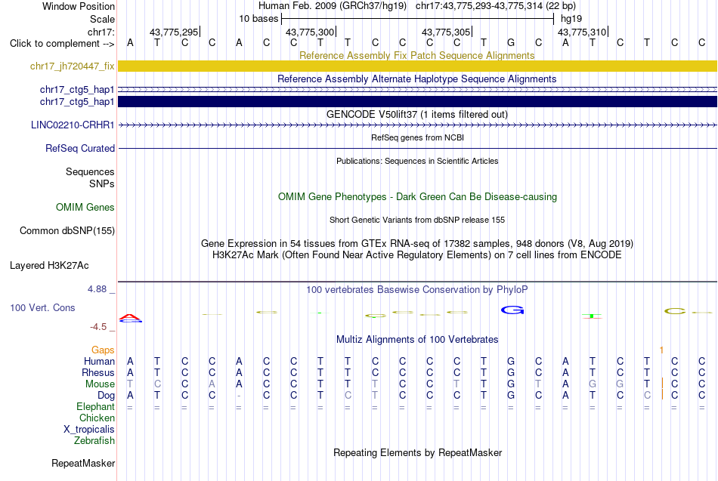Click the 43,775,305 ruler position
Viewport: 718px width, 481px height.
coord(446,32)
